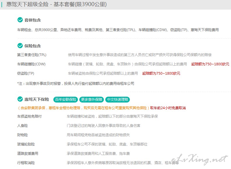Click the note starting *注：出现意外事故
Image resolution: width=231 pixels, height=169 pixels.
click(76, 84)
